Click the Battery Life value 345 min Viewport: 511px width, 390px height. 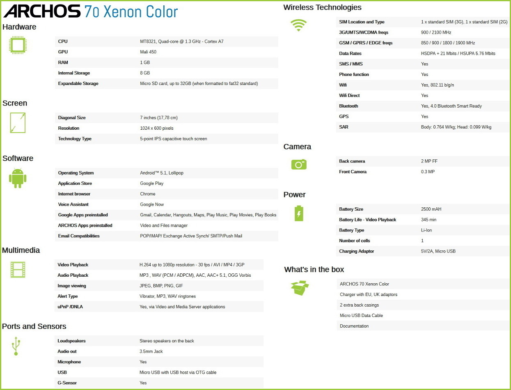429,220
